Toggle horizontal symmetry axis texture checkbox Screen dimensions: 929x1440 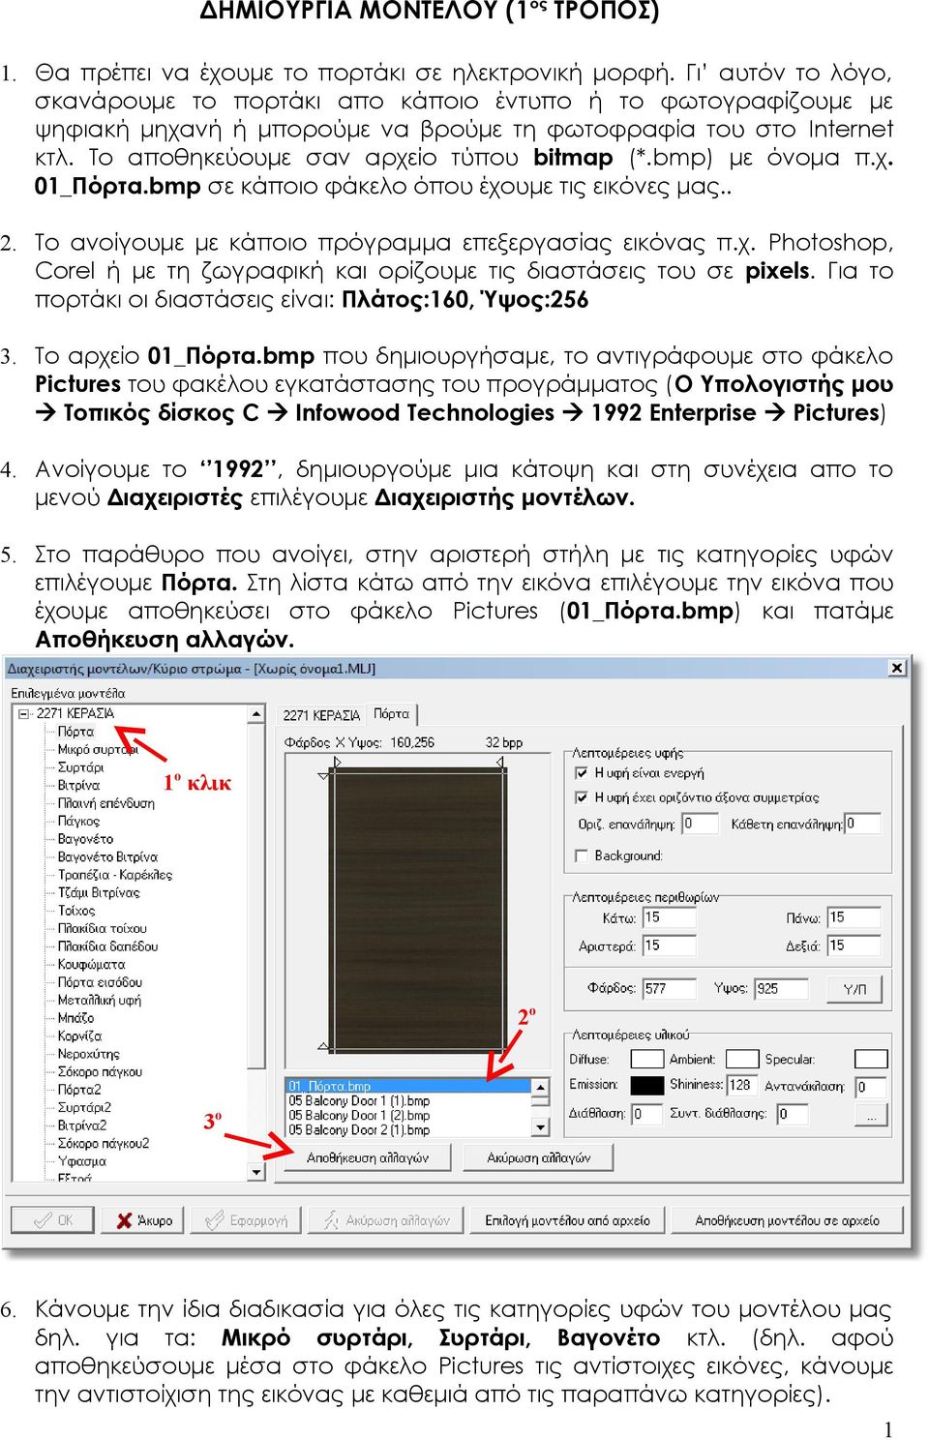click(x=582, y=797)
